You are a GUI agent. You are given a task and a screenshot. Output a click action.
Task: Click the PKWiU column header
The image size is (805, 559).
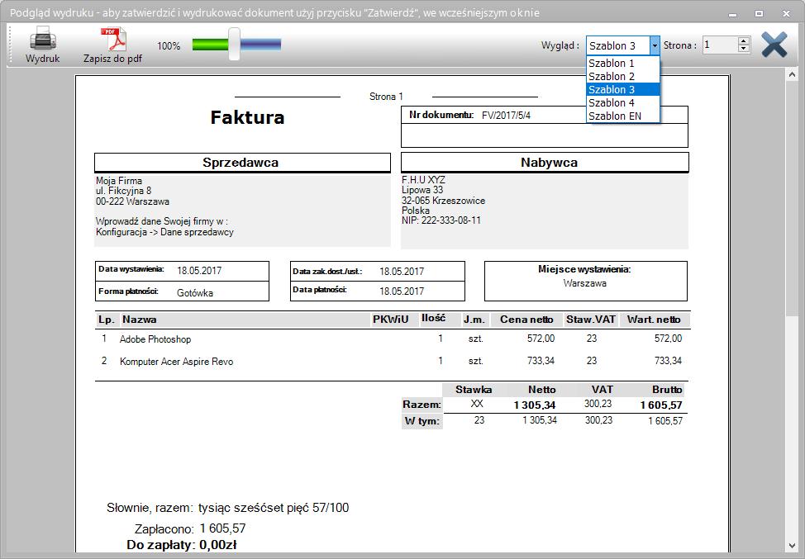click(x=390, y=320)
